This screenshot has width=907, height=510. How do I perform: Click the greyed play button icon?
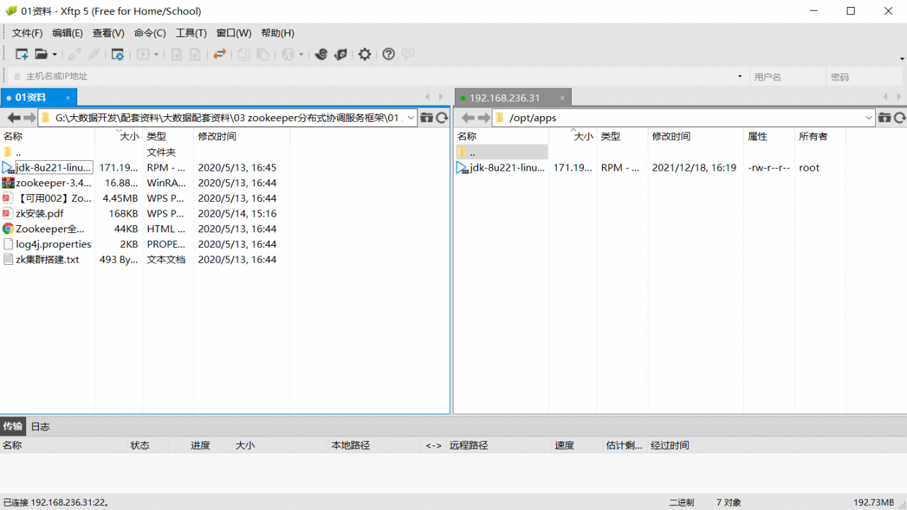click(x=143, y=54)
